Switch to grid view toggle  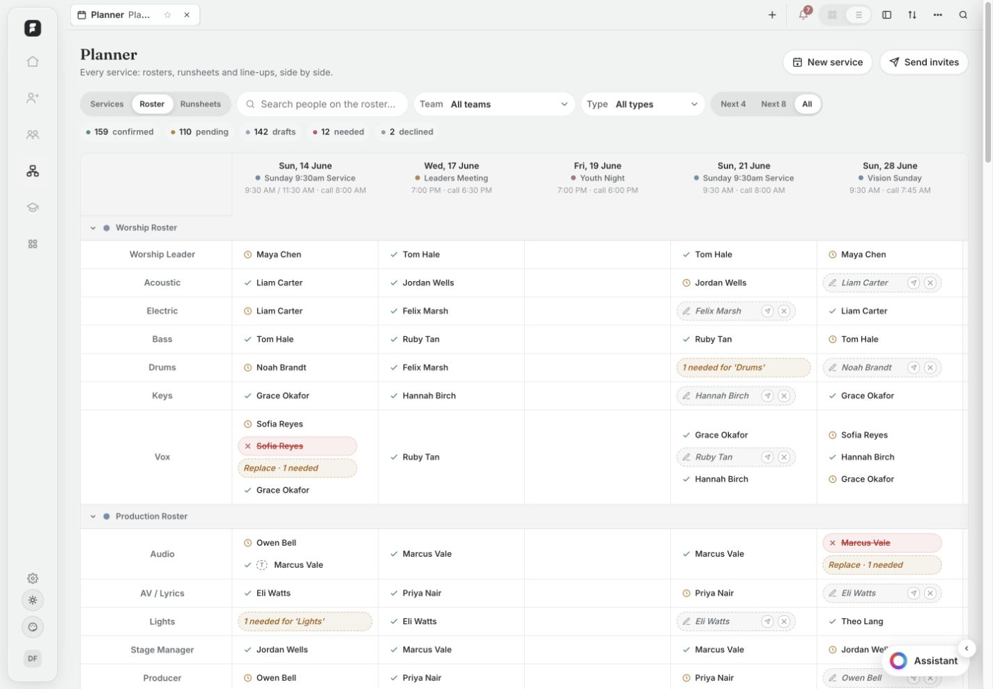(x=832, y=15)
